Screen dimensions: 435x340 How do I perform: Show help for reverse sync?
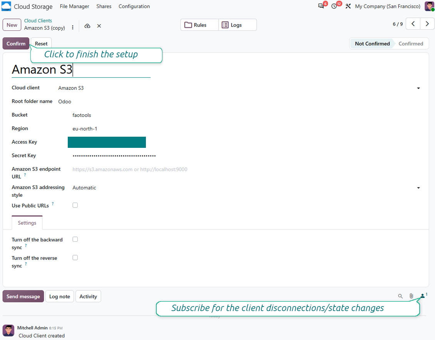[26, 264]
